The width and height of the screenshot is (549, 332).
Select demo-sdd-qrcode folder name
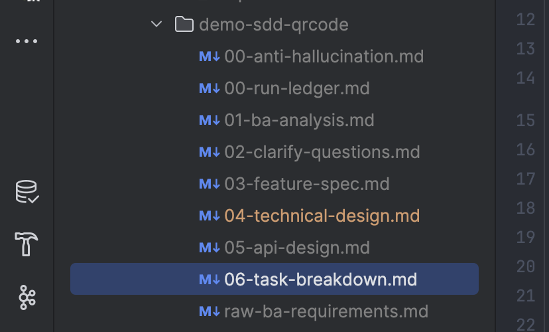click(274, 25)
